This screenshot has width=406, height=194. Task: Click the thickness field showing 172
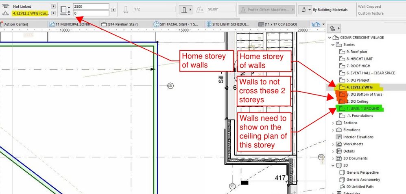point(154,9)
